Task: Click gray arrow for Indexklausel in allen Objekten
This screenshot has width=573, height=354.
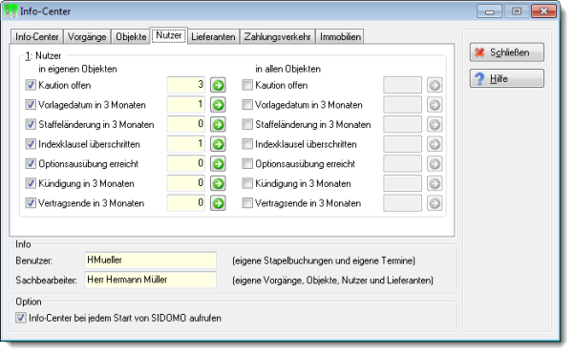Action: (435, 144)
